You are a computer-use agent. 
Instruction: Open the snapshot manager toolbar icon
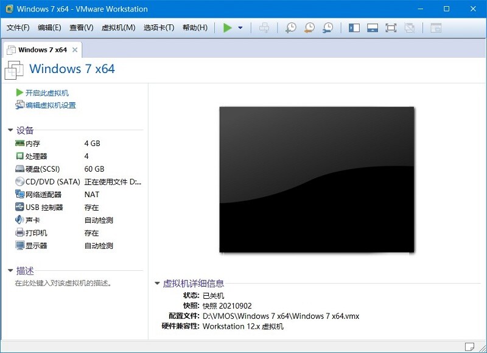point(328,28)
